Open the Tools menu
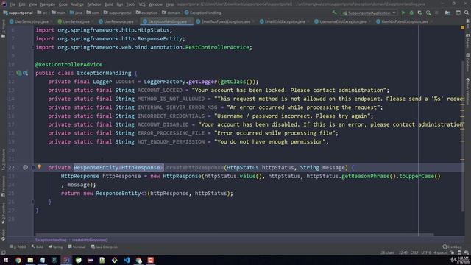This screenshot has width=471, height=265. (131, 4)
